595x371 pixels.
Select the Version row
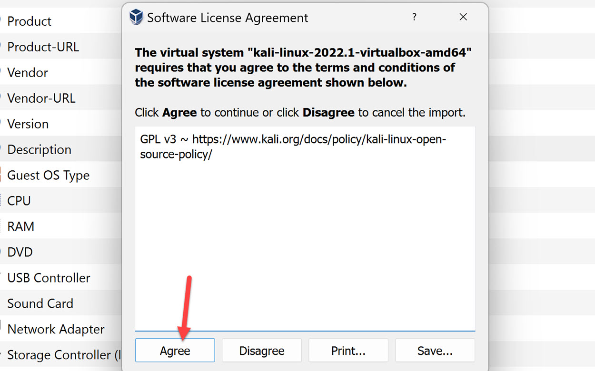28,124
